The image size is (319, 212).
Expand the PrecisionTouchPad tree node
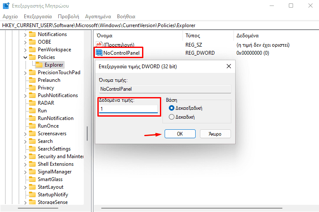[x=25, y=73]
